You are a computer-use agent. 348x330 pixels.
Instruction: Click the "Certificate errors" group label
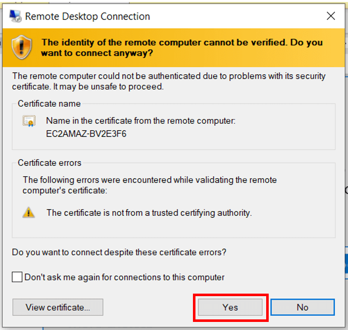click(49, 163)
